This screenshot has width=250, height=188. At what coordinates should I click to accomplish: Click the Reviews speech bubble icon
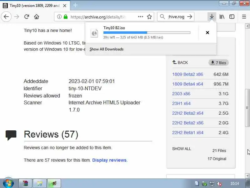click(x=11, y=135)
